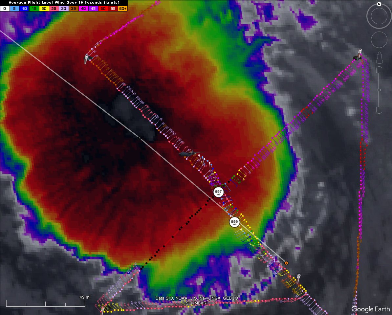Select the Pegman street view icon

tap(379, 57)
